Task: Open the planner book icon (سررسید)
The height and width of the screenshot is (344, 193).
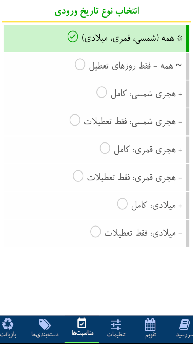Action: click(184, 325)
